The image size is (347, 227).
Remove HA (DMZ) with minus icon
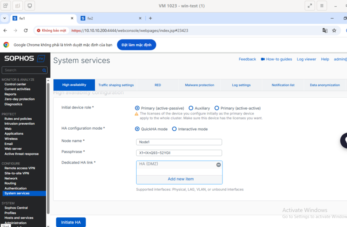219,165
